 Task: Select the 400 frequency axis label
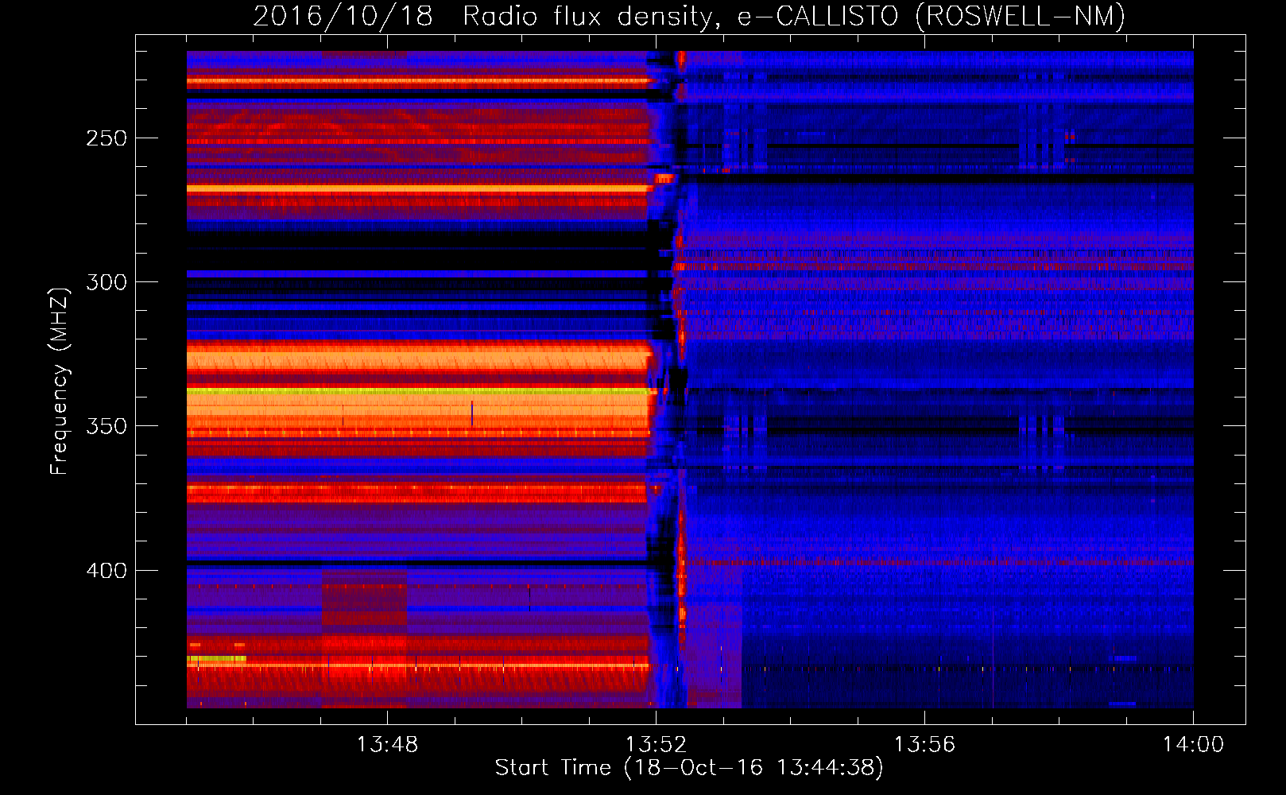coord(107,571)
